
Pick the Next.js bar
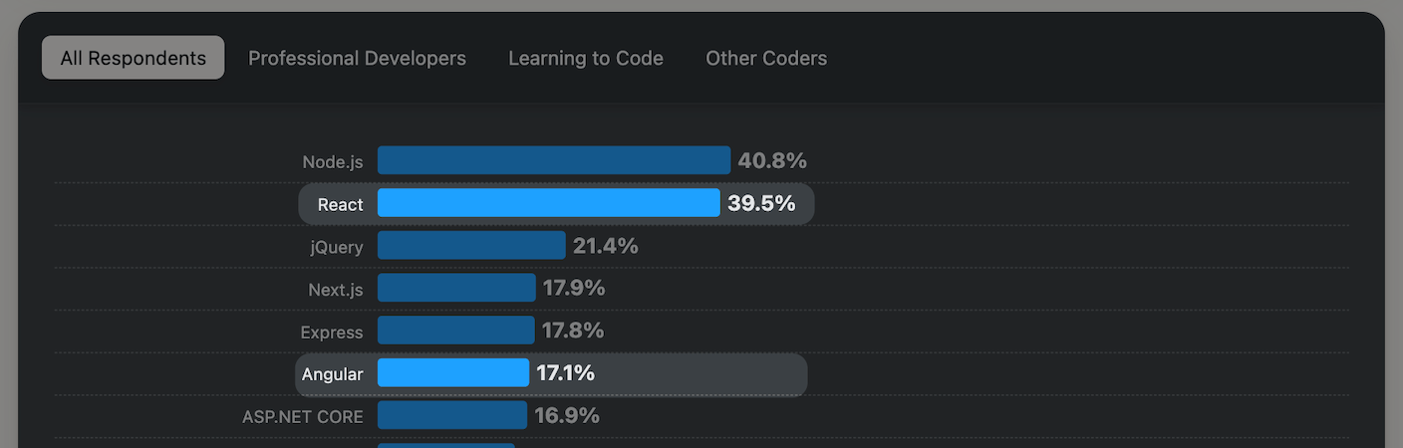[456, 289]
